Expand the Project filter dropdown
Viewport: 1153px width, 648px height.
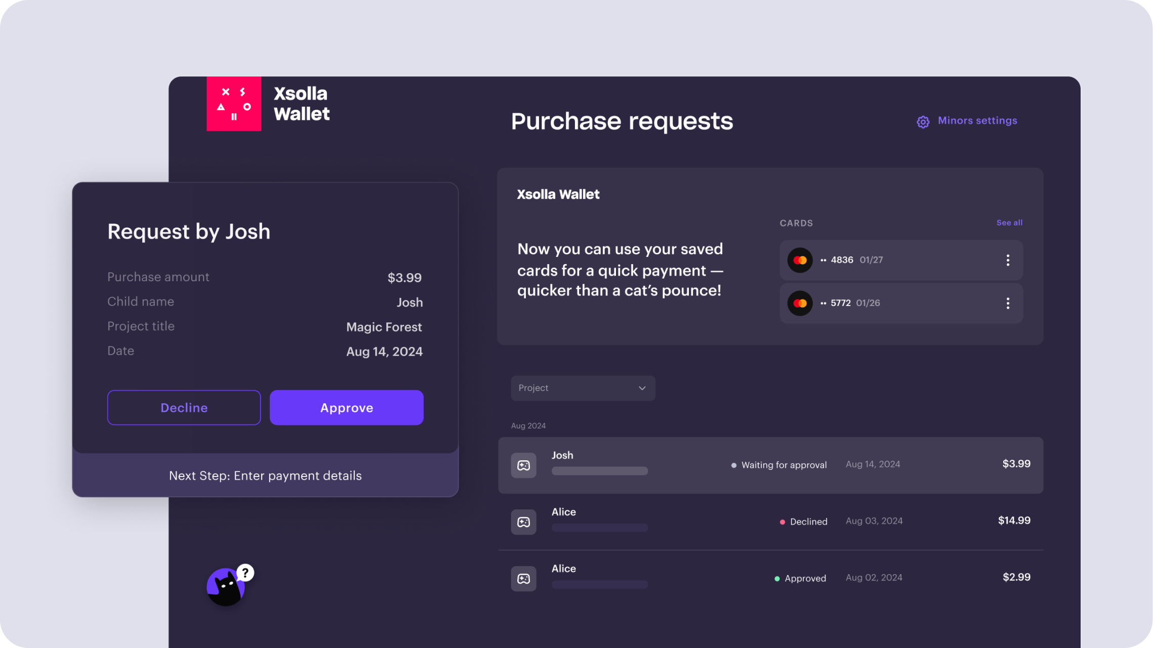(583, 388)
